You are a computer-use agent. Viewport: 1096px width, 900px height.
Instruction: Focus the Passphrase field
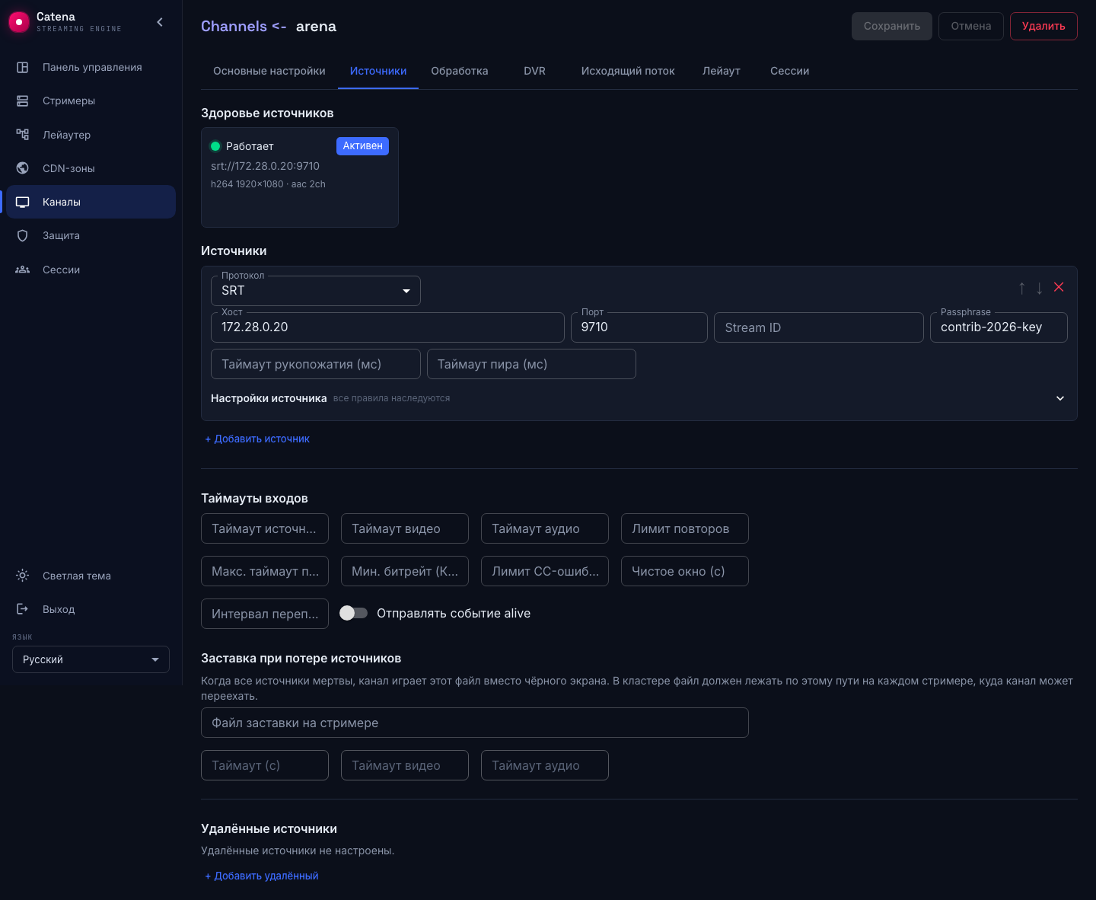click(999, 327)
